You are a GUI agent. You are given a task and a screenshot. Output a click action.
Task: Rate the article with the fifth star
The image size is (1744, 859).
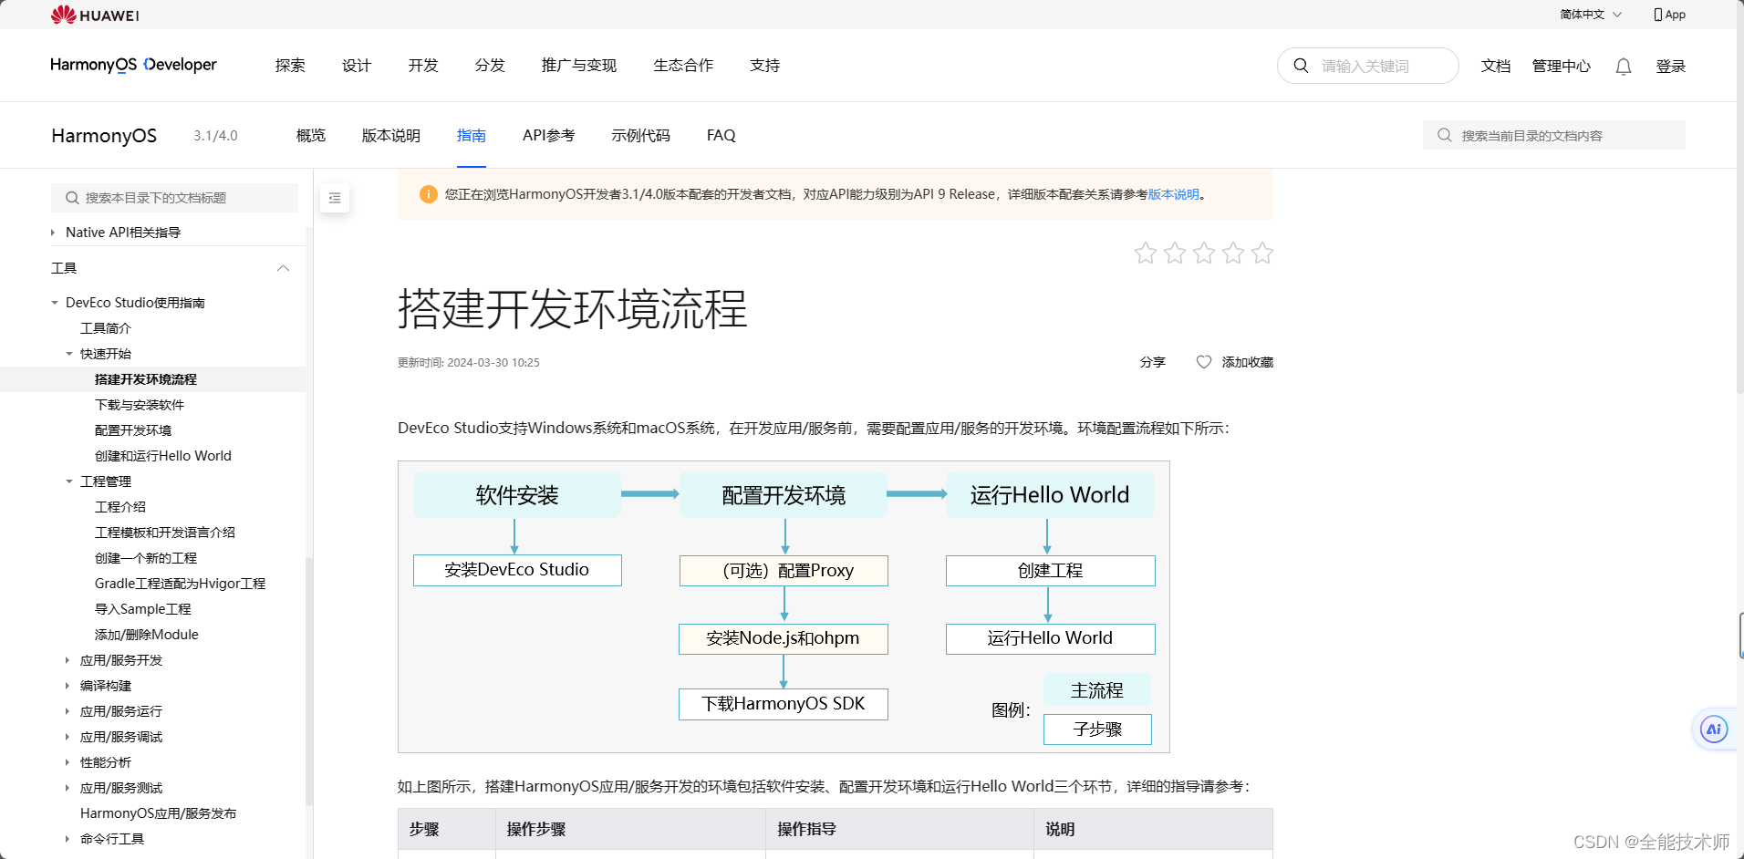pyautogui.click(x=1262, y=253)
